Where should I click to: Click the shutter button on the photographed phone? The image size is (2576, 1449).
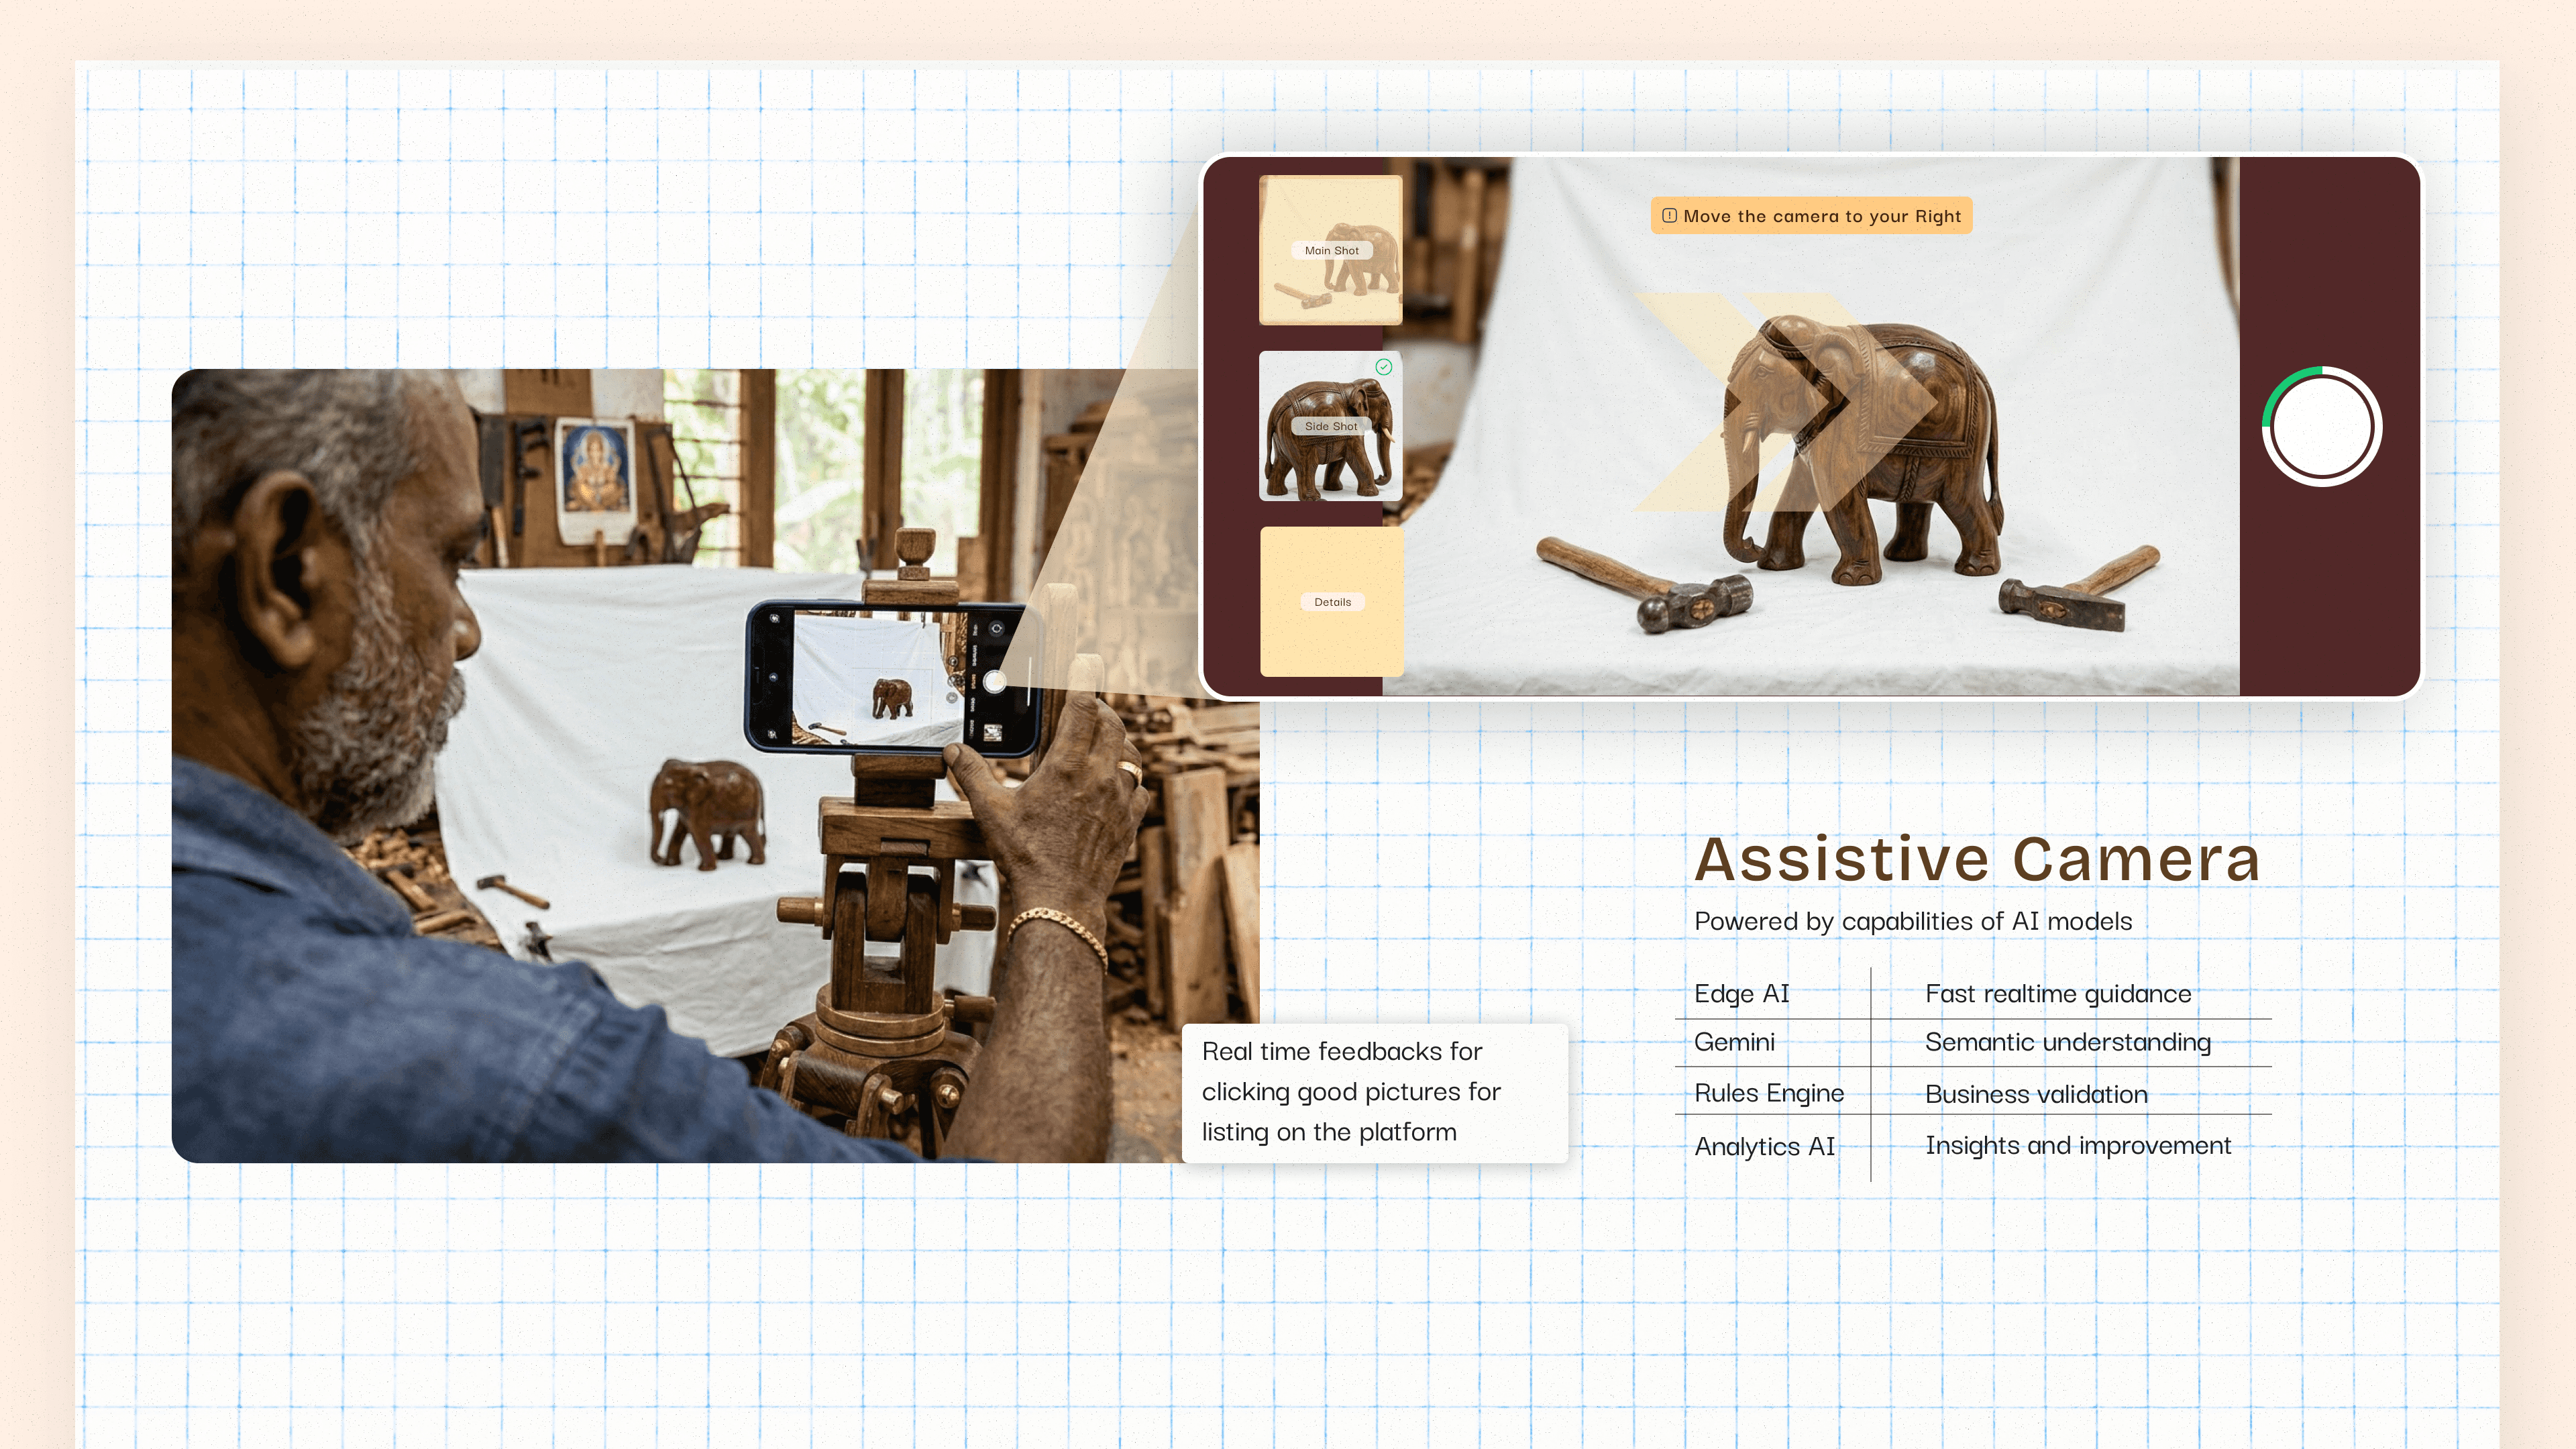994,681
